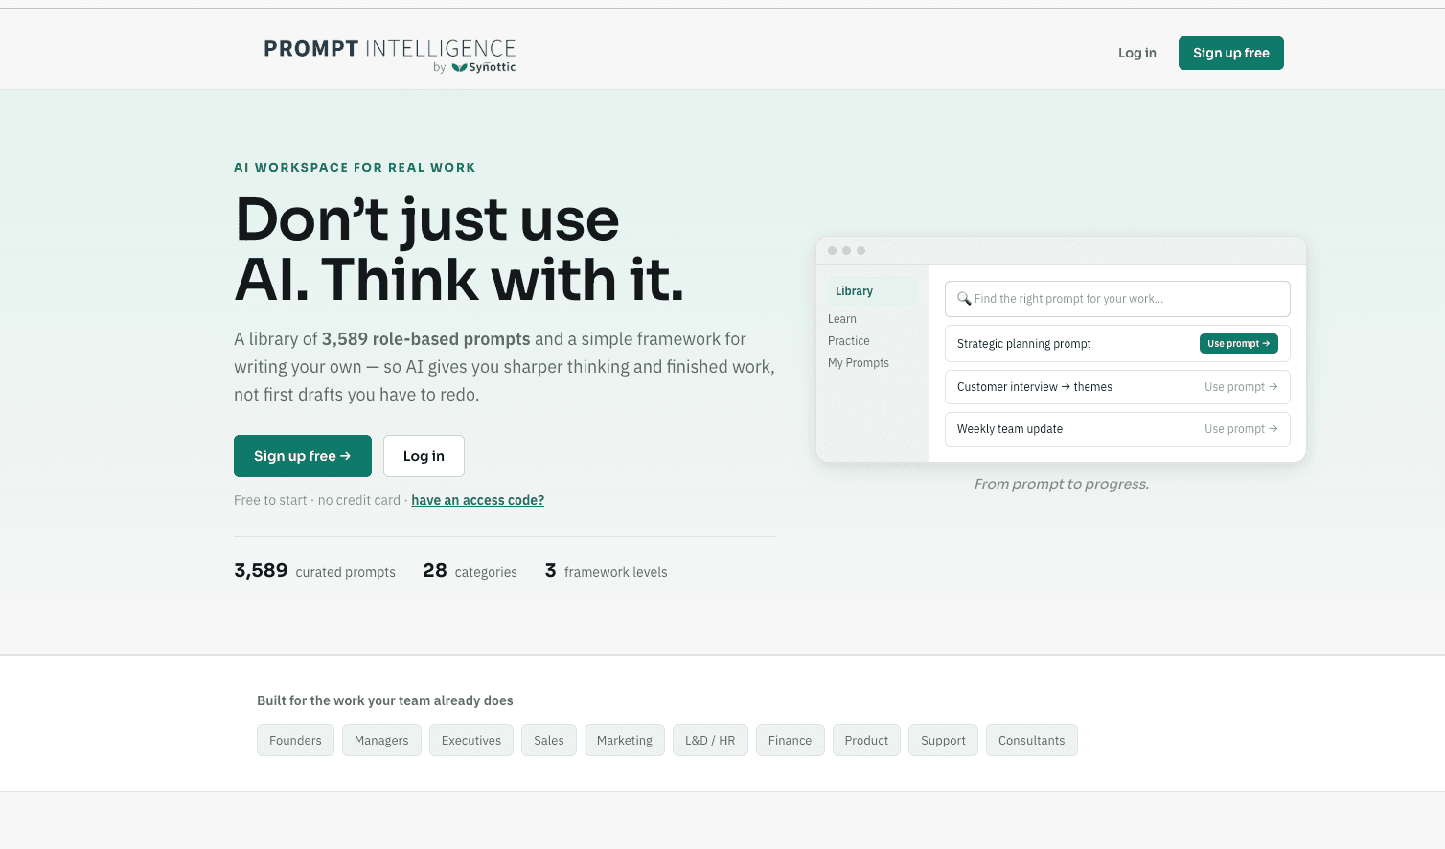The width and height of the screenshot is (1445, 849).
Task: Click Use prompt for Strategic planning prompt
Action: (1239, 344)
